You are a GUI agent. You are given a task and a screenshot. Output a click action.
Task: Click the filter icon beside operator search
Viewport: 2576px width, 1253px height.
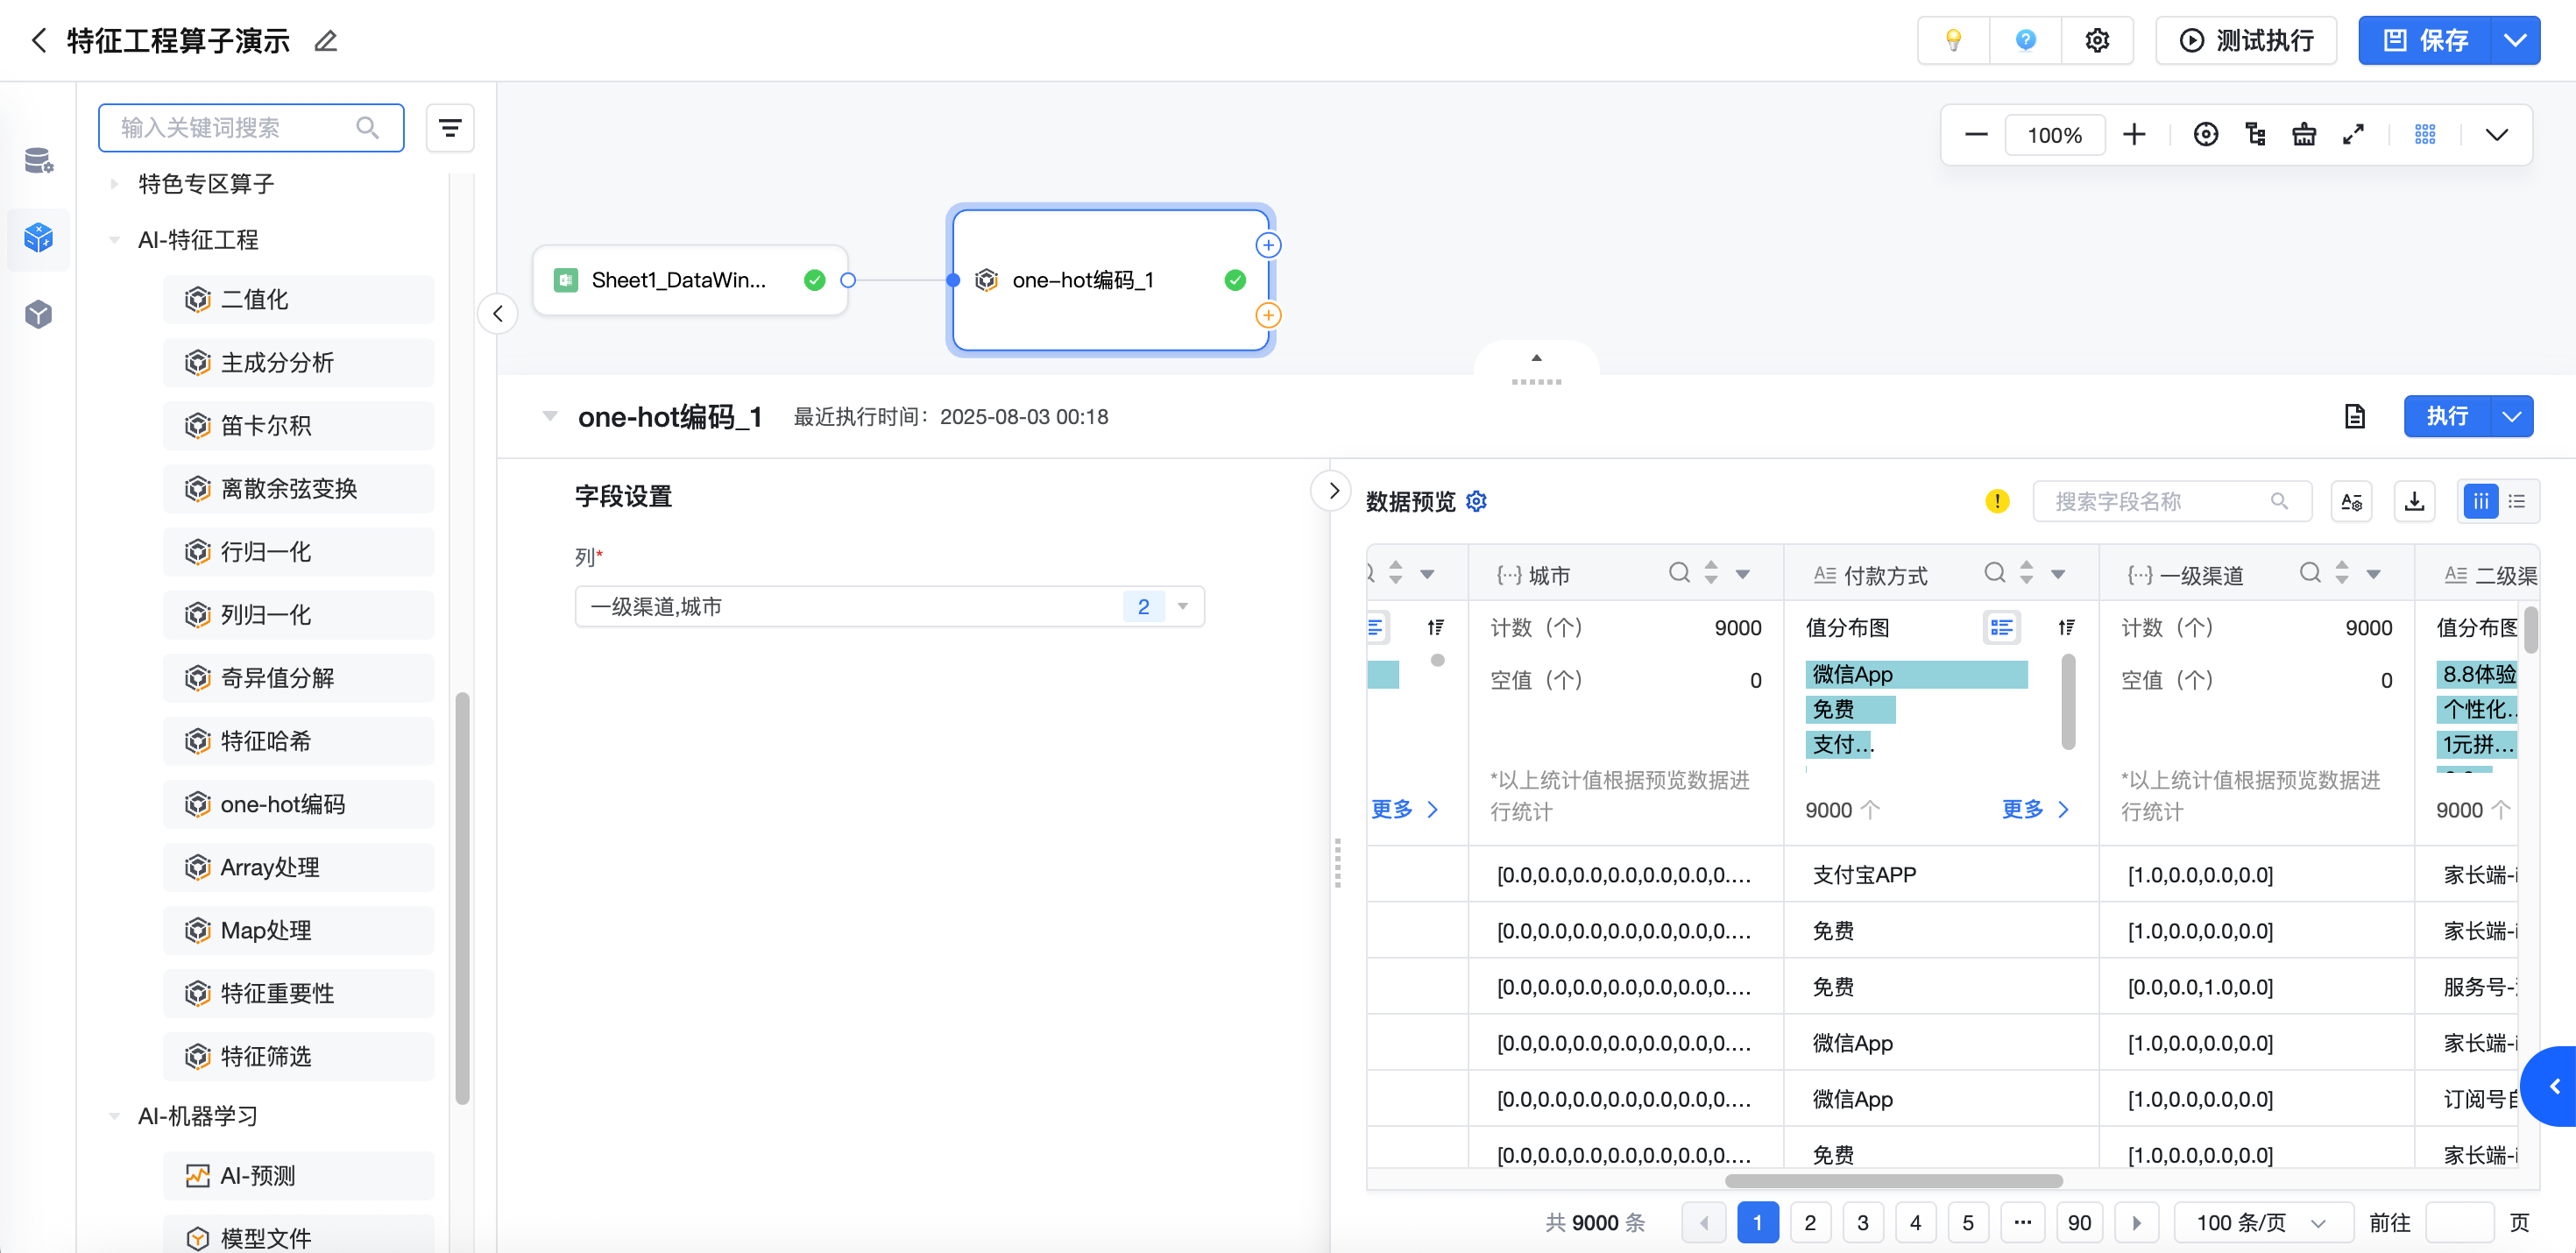450,128
